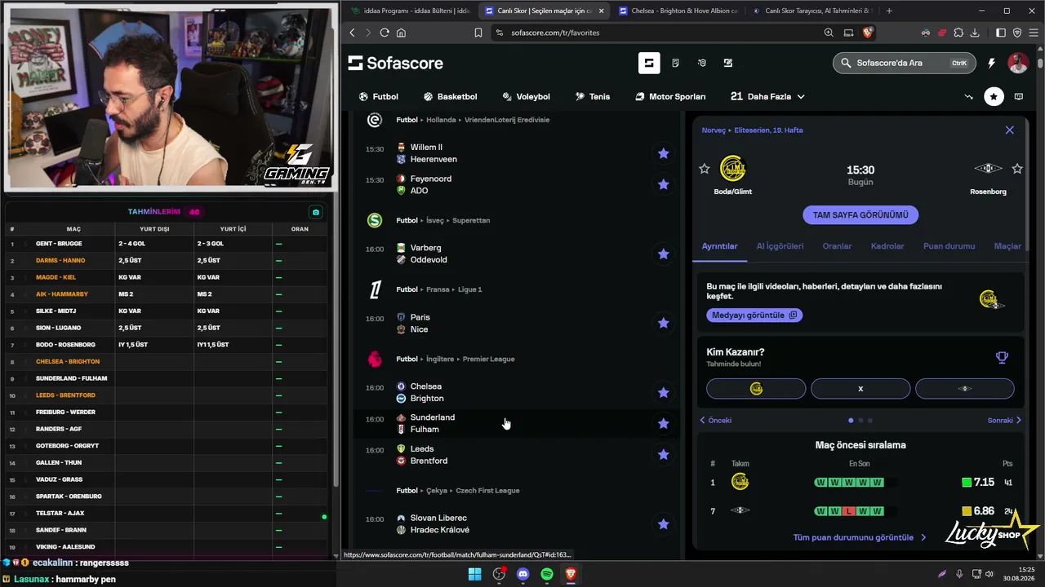Unfavorite the Sunderland vs Fulham match

(x=663, y=423)
